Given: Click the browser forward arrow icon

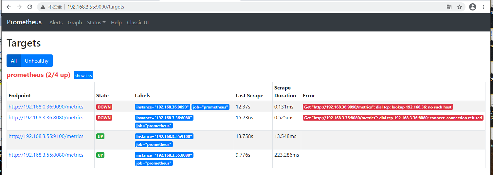Looking at the screenshot, I should coord(19,7).
